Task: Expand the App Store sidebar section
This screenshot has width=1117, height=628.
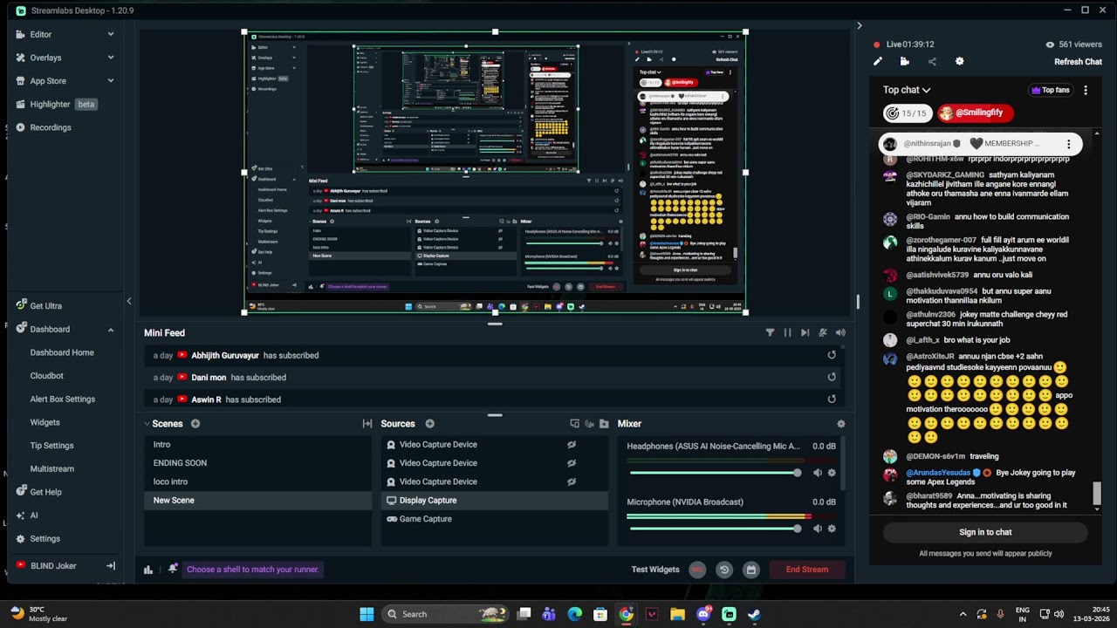Action: tap(111, 81)
